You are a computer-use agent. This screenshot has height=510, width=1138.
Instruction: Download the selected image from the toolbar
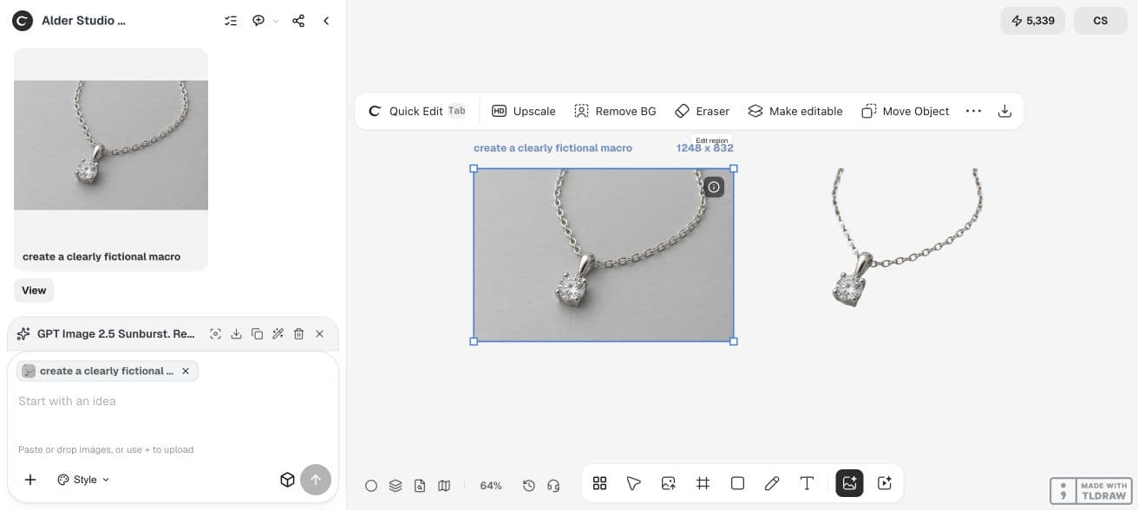point(1004,111)
